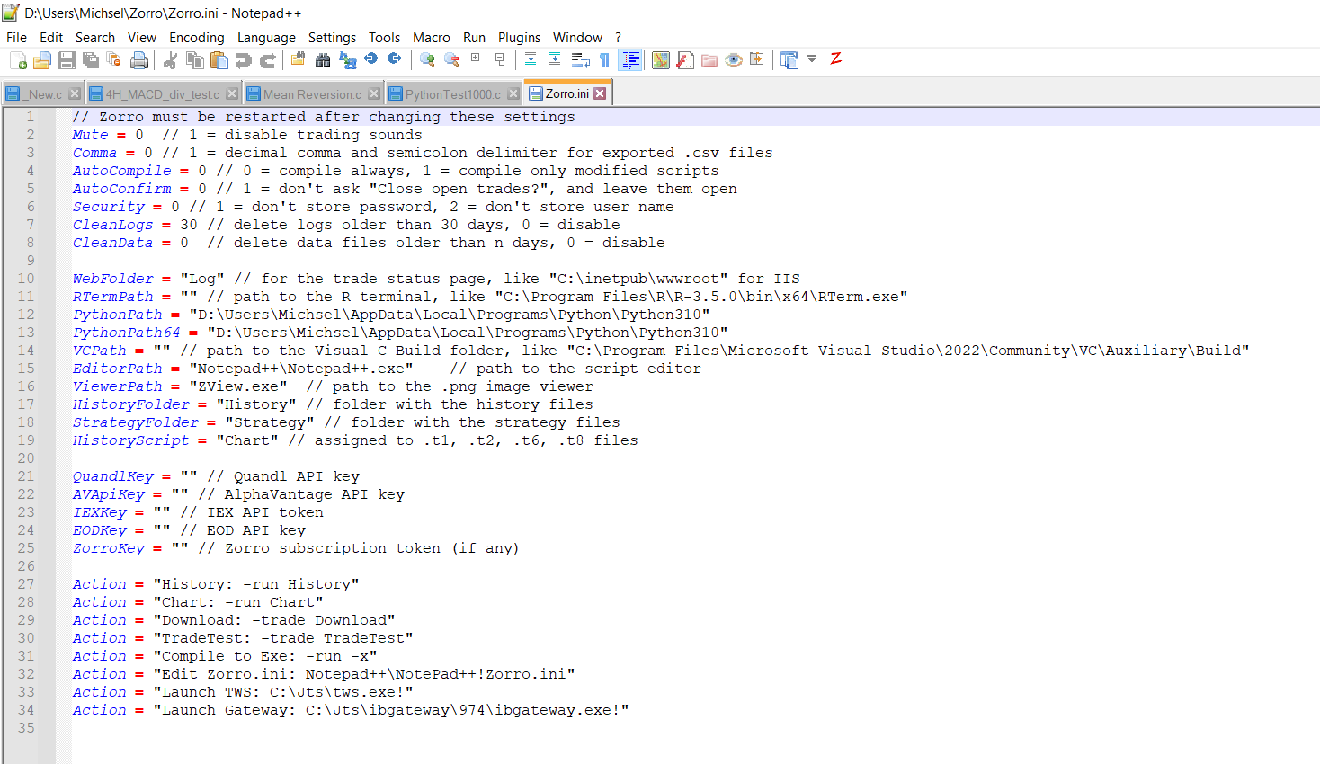1320x764 pixels.
Task: Click the Print toolbar icon
Action: tap(139, 60)
